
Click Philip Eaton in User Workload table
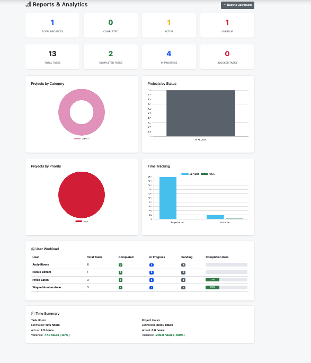[x=40, y=280]
